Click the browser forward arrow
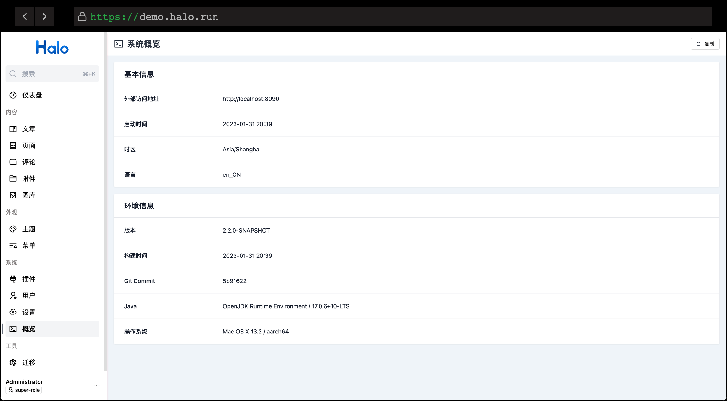The height and width of the screenshot is (401, 727). tap(45, 16)
